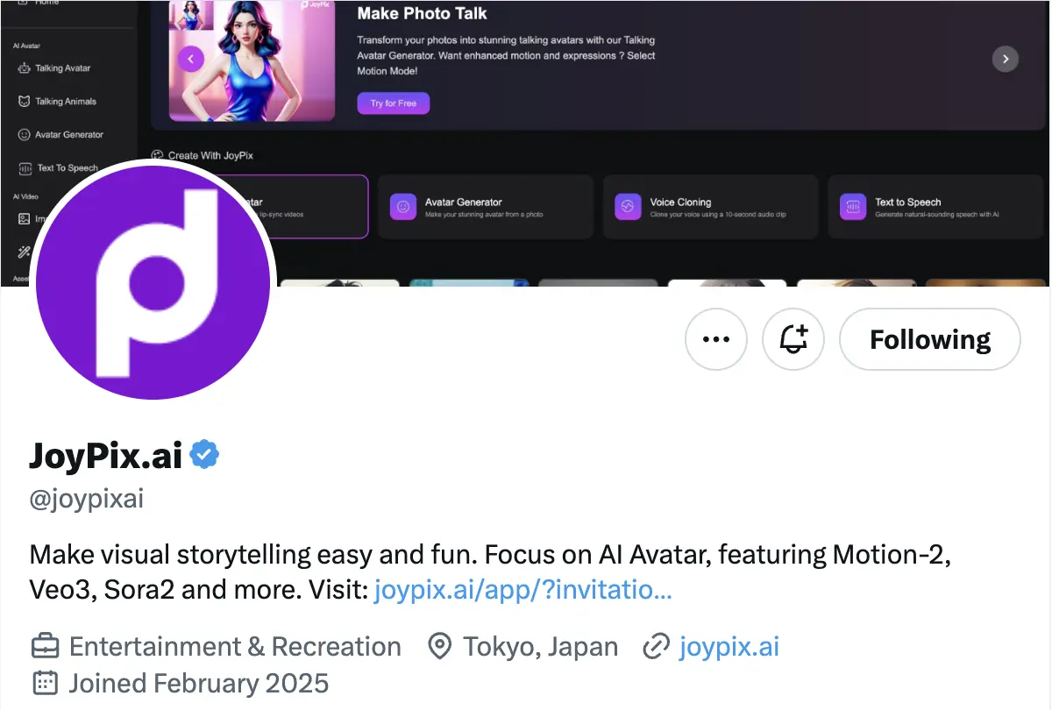Click the Voice Cloning card icon

click(628, 207)
